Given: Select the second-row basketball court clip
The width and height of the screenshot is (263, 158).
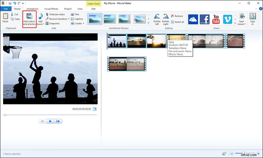Looking at the screenshot, I should tap(127, 64).
